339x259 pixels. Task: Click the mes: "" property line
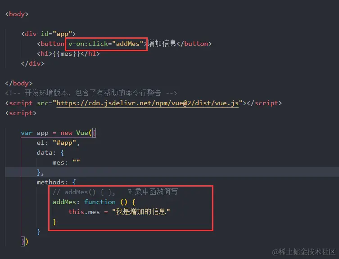pos(66,162)
